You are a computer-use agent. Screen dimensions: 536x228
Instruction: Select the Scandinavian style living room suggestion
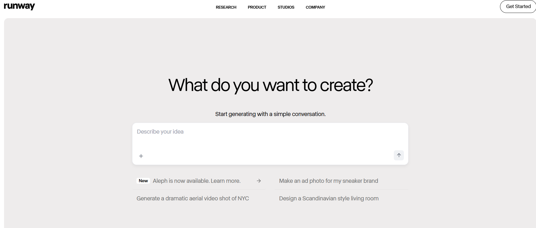[x=329, y=198]
